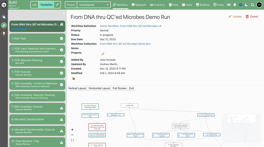Edit Projects with the pencil icon
Viewport: 264px width, 147px height.
[103, 54]
